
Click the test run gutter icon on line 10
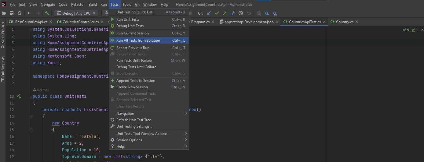pyautogui.click(x=19, y=96)
